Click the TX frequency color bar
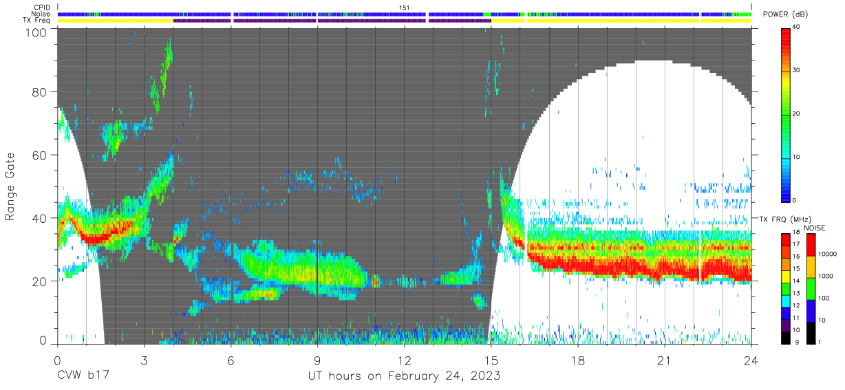This screenshot has height=390, width=845. 786,288
